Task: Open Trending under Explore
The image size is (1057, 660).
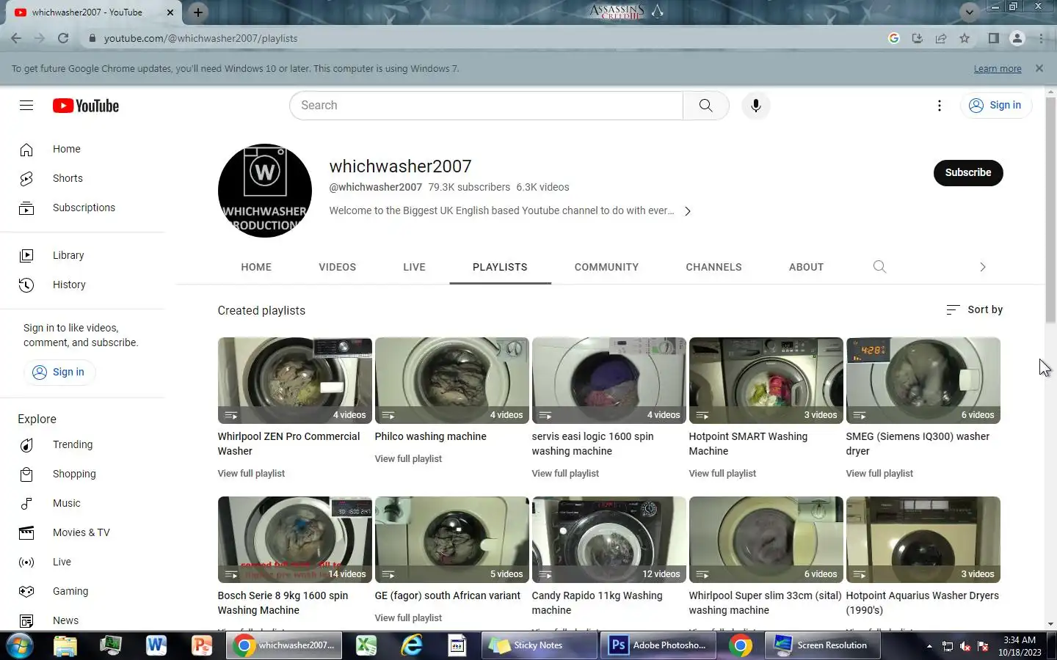Action: point(82,444)
